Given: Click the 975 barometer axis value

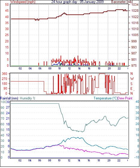Looking at the screenshot, I should click(x=134, y=66).
